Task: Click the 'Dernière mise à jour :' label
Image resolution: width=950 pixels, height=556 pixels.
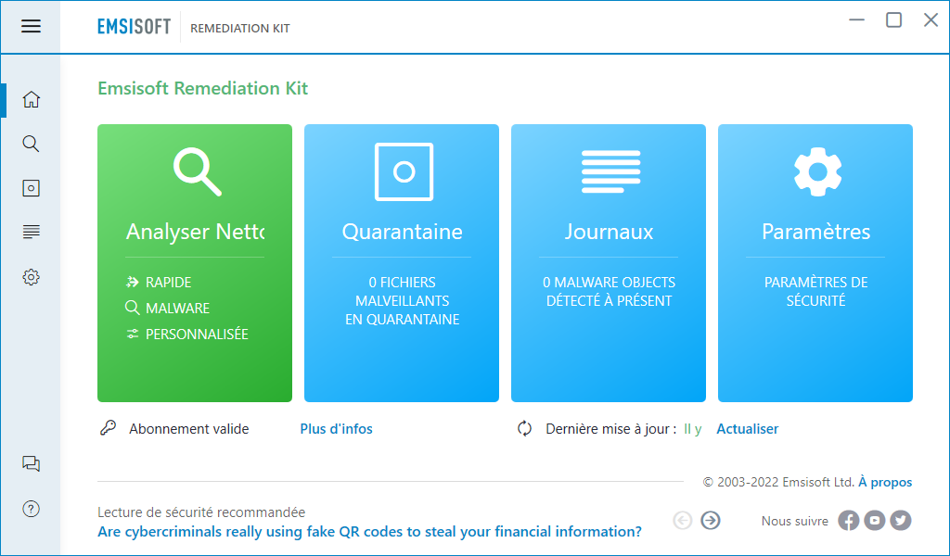Action: coord(611,429)
